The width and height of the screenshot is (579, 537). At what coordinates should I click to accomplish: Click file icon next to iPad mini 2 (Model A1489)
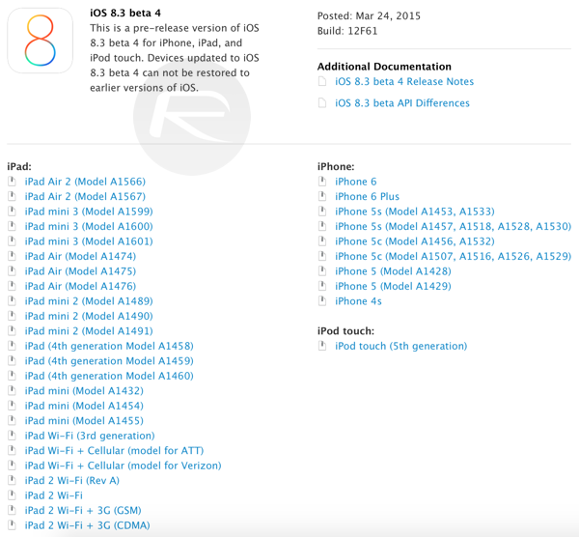[x=13, y=300]
